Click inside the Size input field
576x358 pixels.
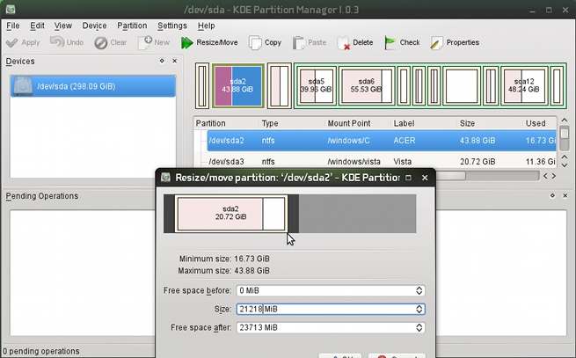325,309
